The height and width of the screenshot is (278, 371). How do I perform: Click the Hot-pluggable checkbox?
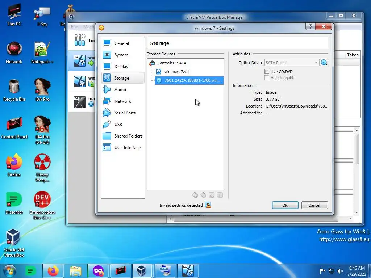coord(267,78)
